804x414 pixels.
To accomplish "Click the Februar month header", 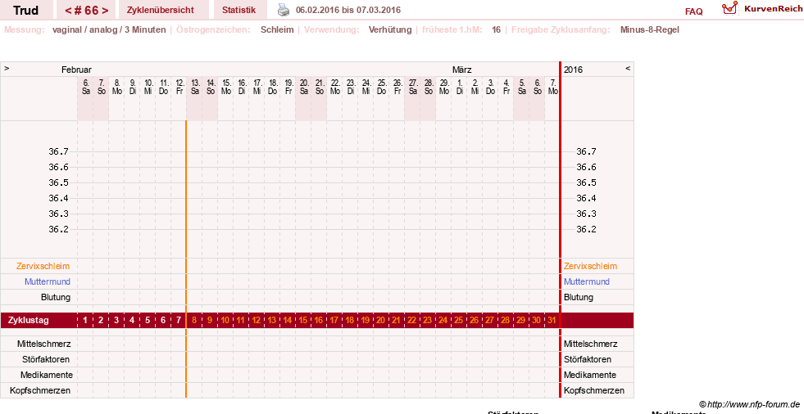I will pyautogui.click(x=76, y=70).
